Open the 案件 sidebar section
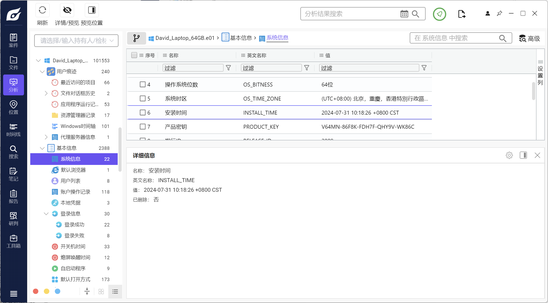Image resolution: width=548 pixels, height=303 pixels. 14,40
